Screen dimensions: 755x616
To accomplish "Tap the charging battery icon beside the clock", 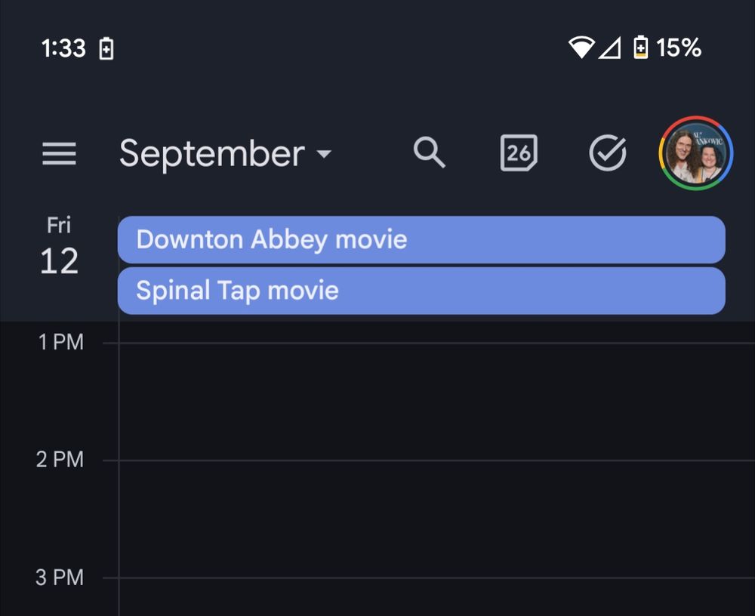I will (x=106, y=48).
